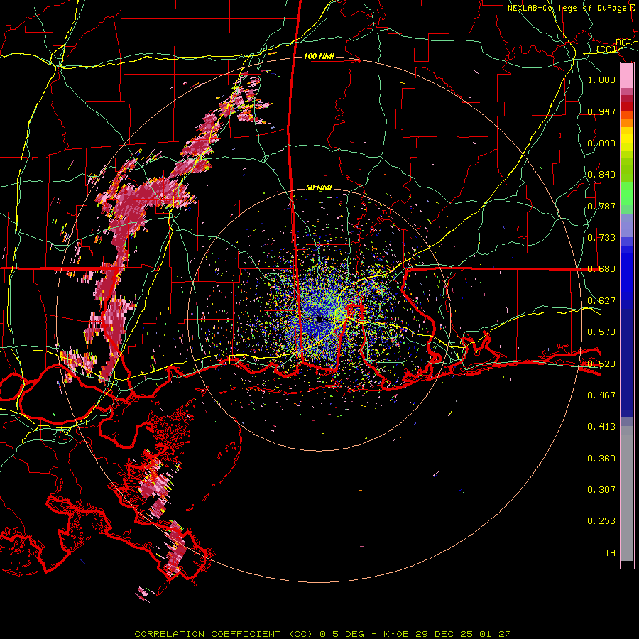The image size is (639, 639).
Task: Select the 0.947 color scale label
Action: [x=601, y=111]
